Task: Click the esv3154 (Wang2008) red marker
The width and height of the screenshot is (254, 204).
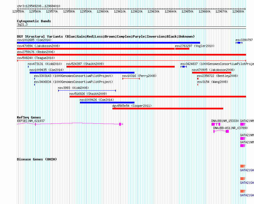Action: 198,85
